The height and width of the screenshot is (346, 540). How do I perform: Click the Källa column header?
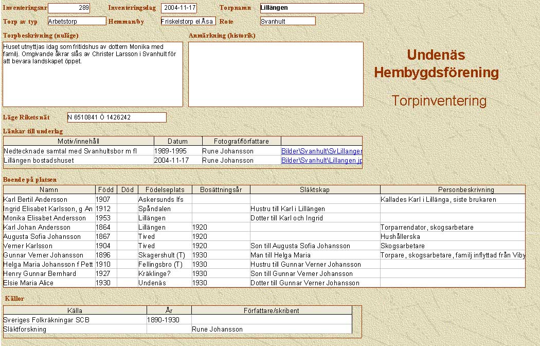click(x=75, y=310)
